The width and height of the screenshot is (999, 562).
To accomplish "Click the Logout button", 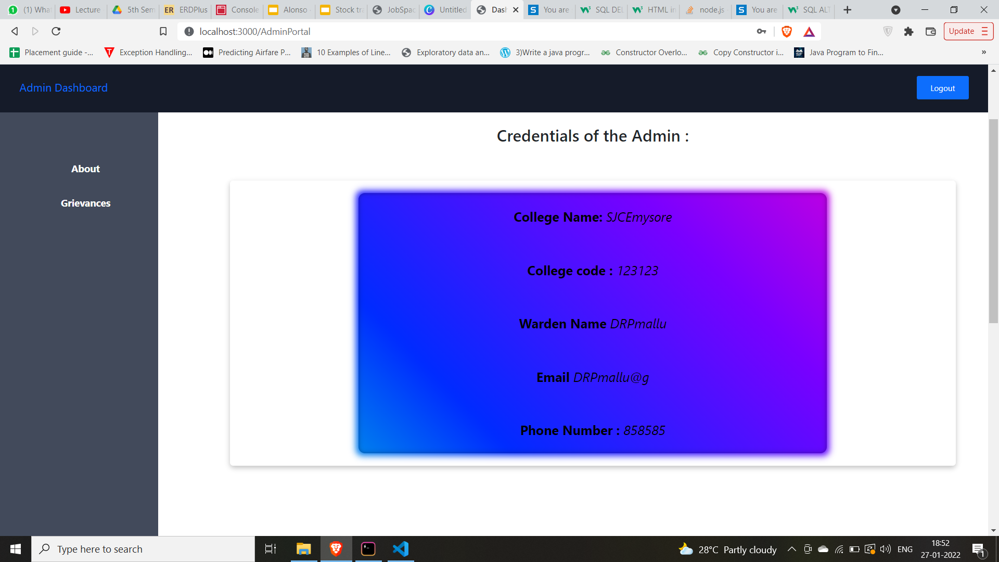I will (942, 88).
